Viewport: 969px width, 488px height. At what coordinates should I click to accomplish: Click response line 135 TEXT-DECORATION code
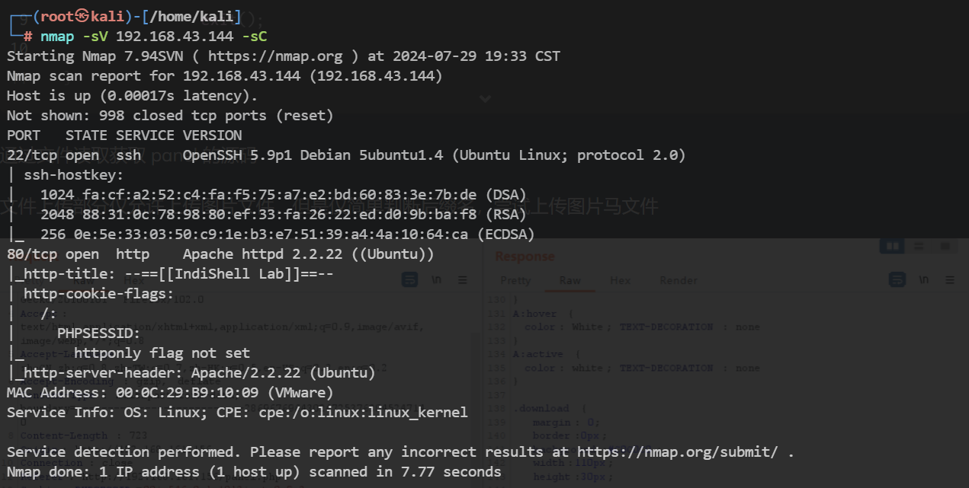coord(666,368)
